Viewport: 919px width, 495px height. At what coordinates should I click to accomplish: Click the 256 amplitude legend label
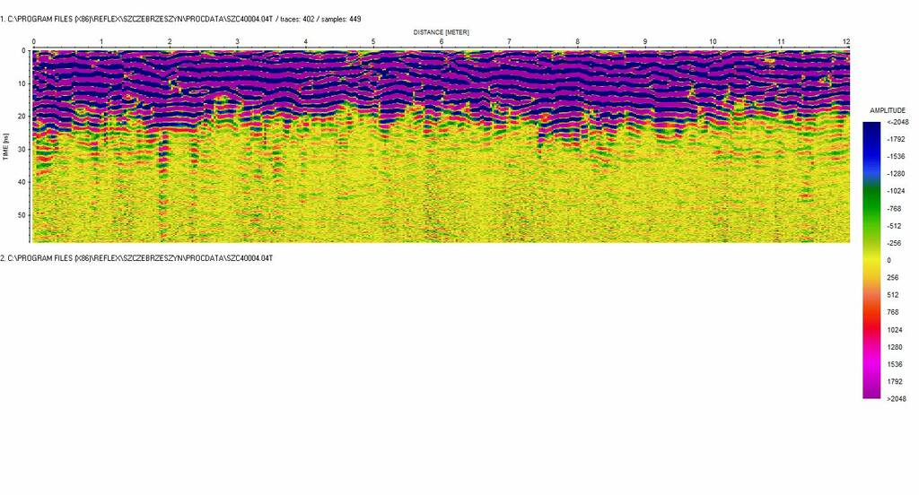[x=892, y=278]
